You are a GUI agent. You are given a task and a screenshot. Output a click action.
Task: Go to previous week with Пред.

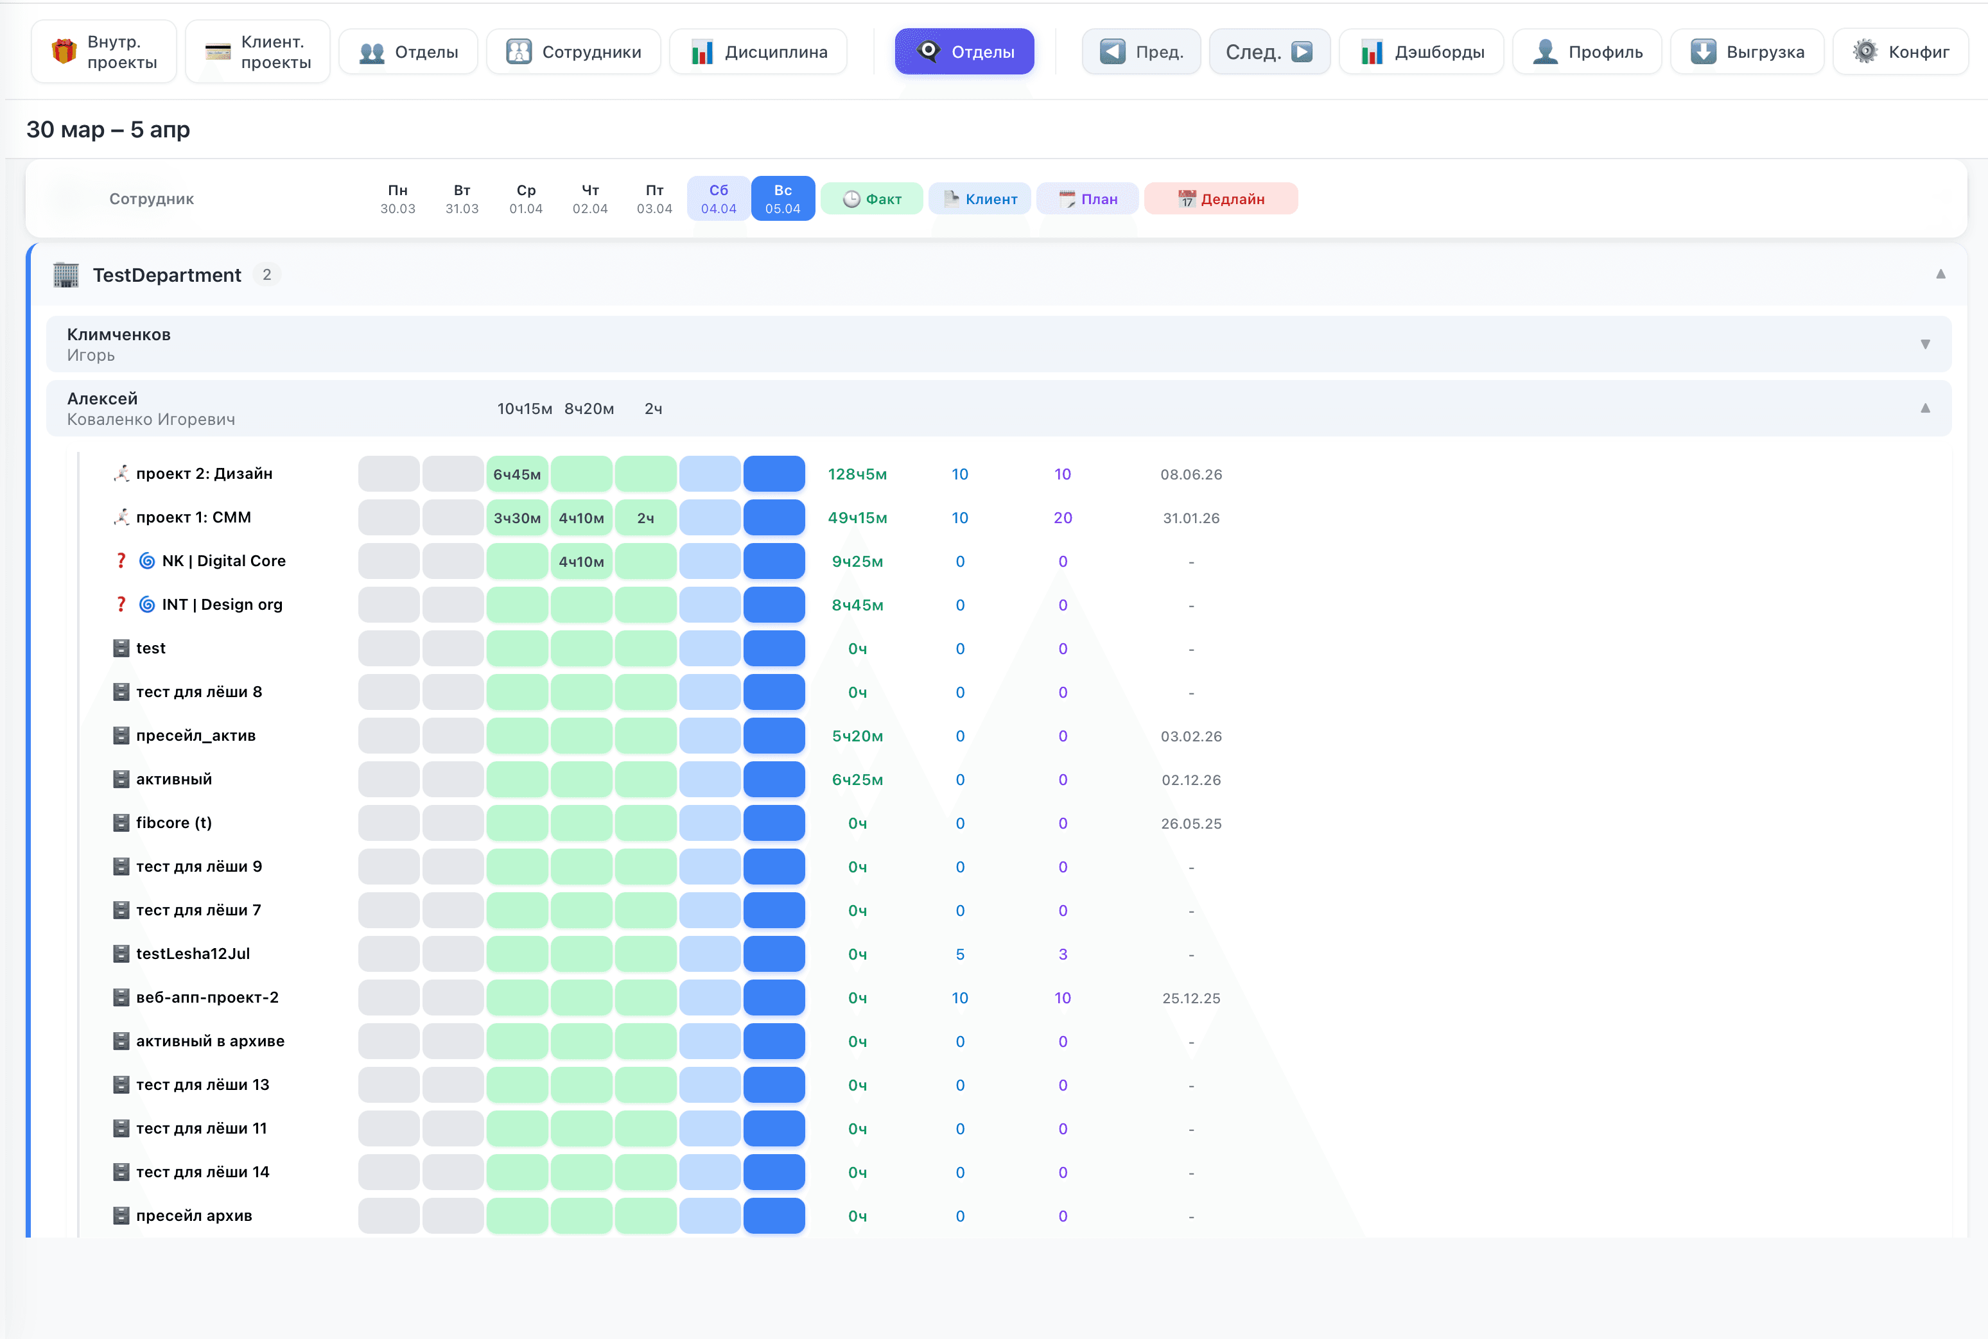tap(1142, 52)
